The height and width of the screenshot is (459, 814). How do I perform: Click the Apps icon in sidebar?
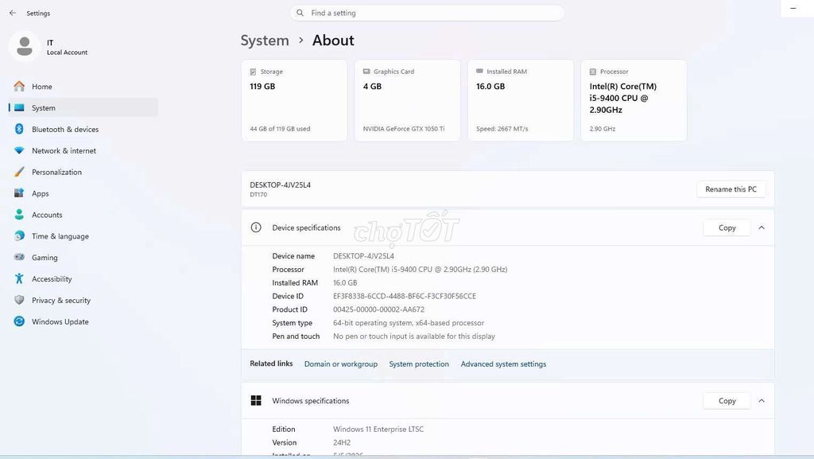click(19, 193)
